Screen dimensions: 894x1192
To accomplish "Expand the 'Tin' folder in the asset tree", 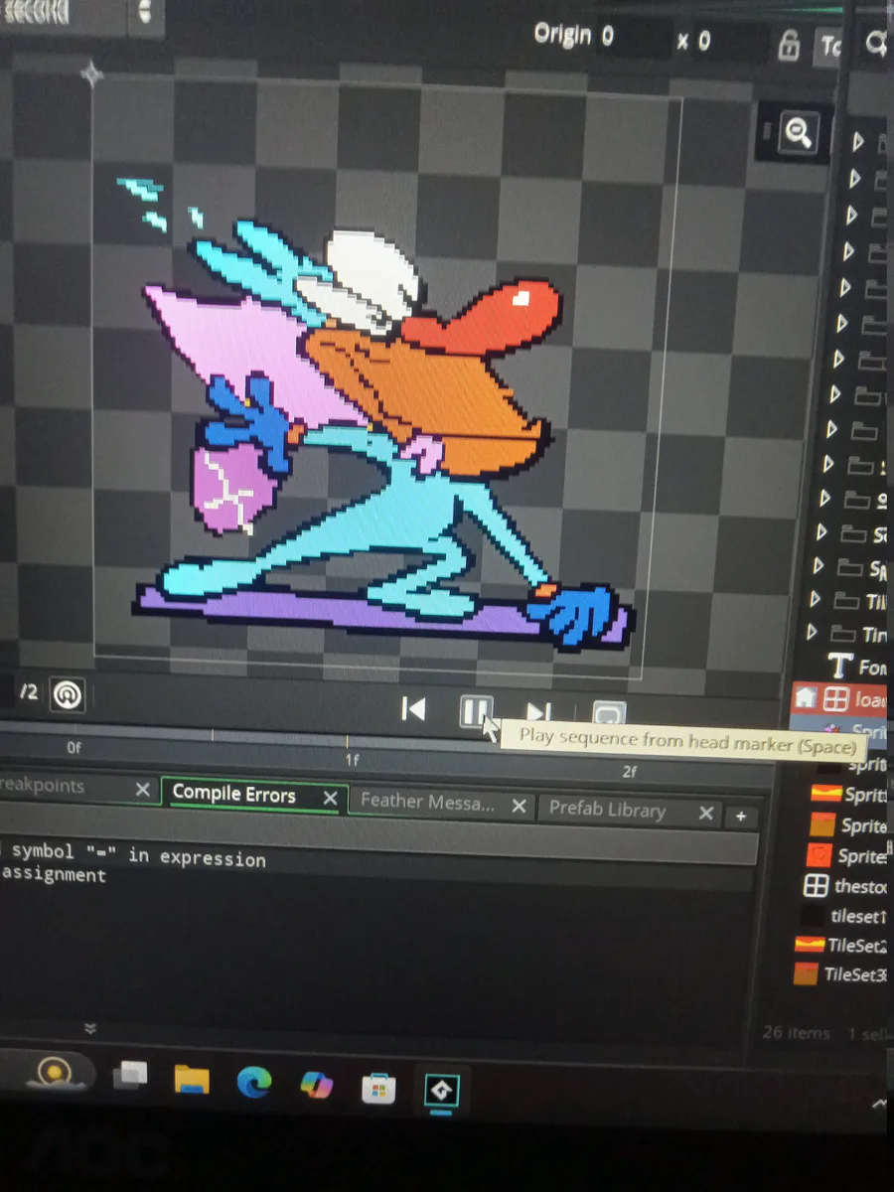I will (x=813, y=633).
